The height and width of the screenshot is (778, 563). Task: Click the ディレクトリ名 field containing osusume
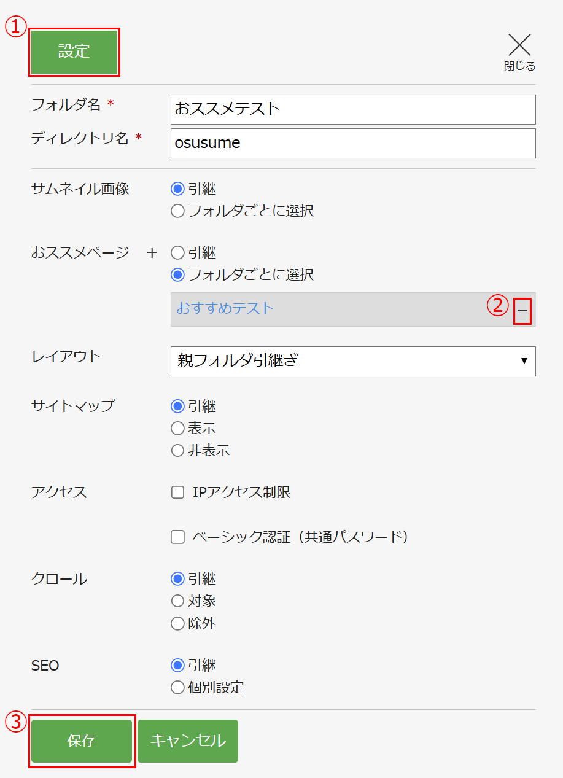pyautogui.click(x=353, y=143)
